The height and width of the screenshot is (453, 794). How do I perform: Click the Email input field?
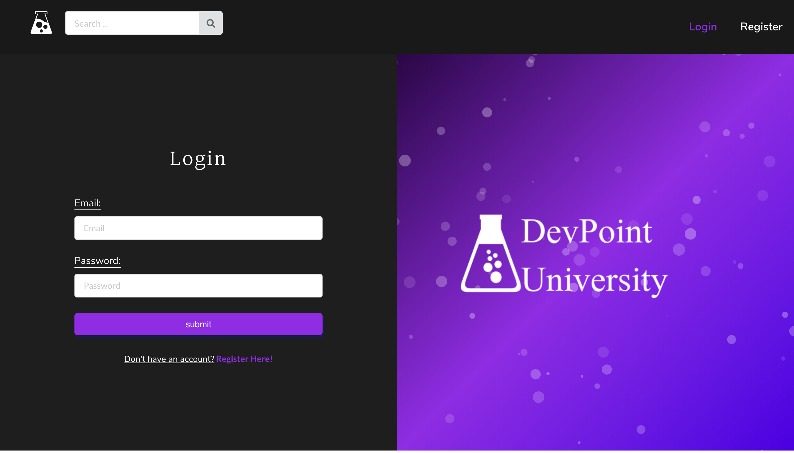point(198,228)
